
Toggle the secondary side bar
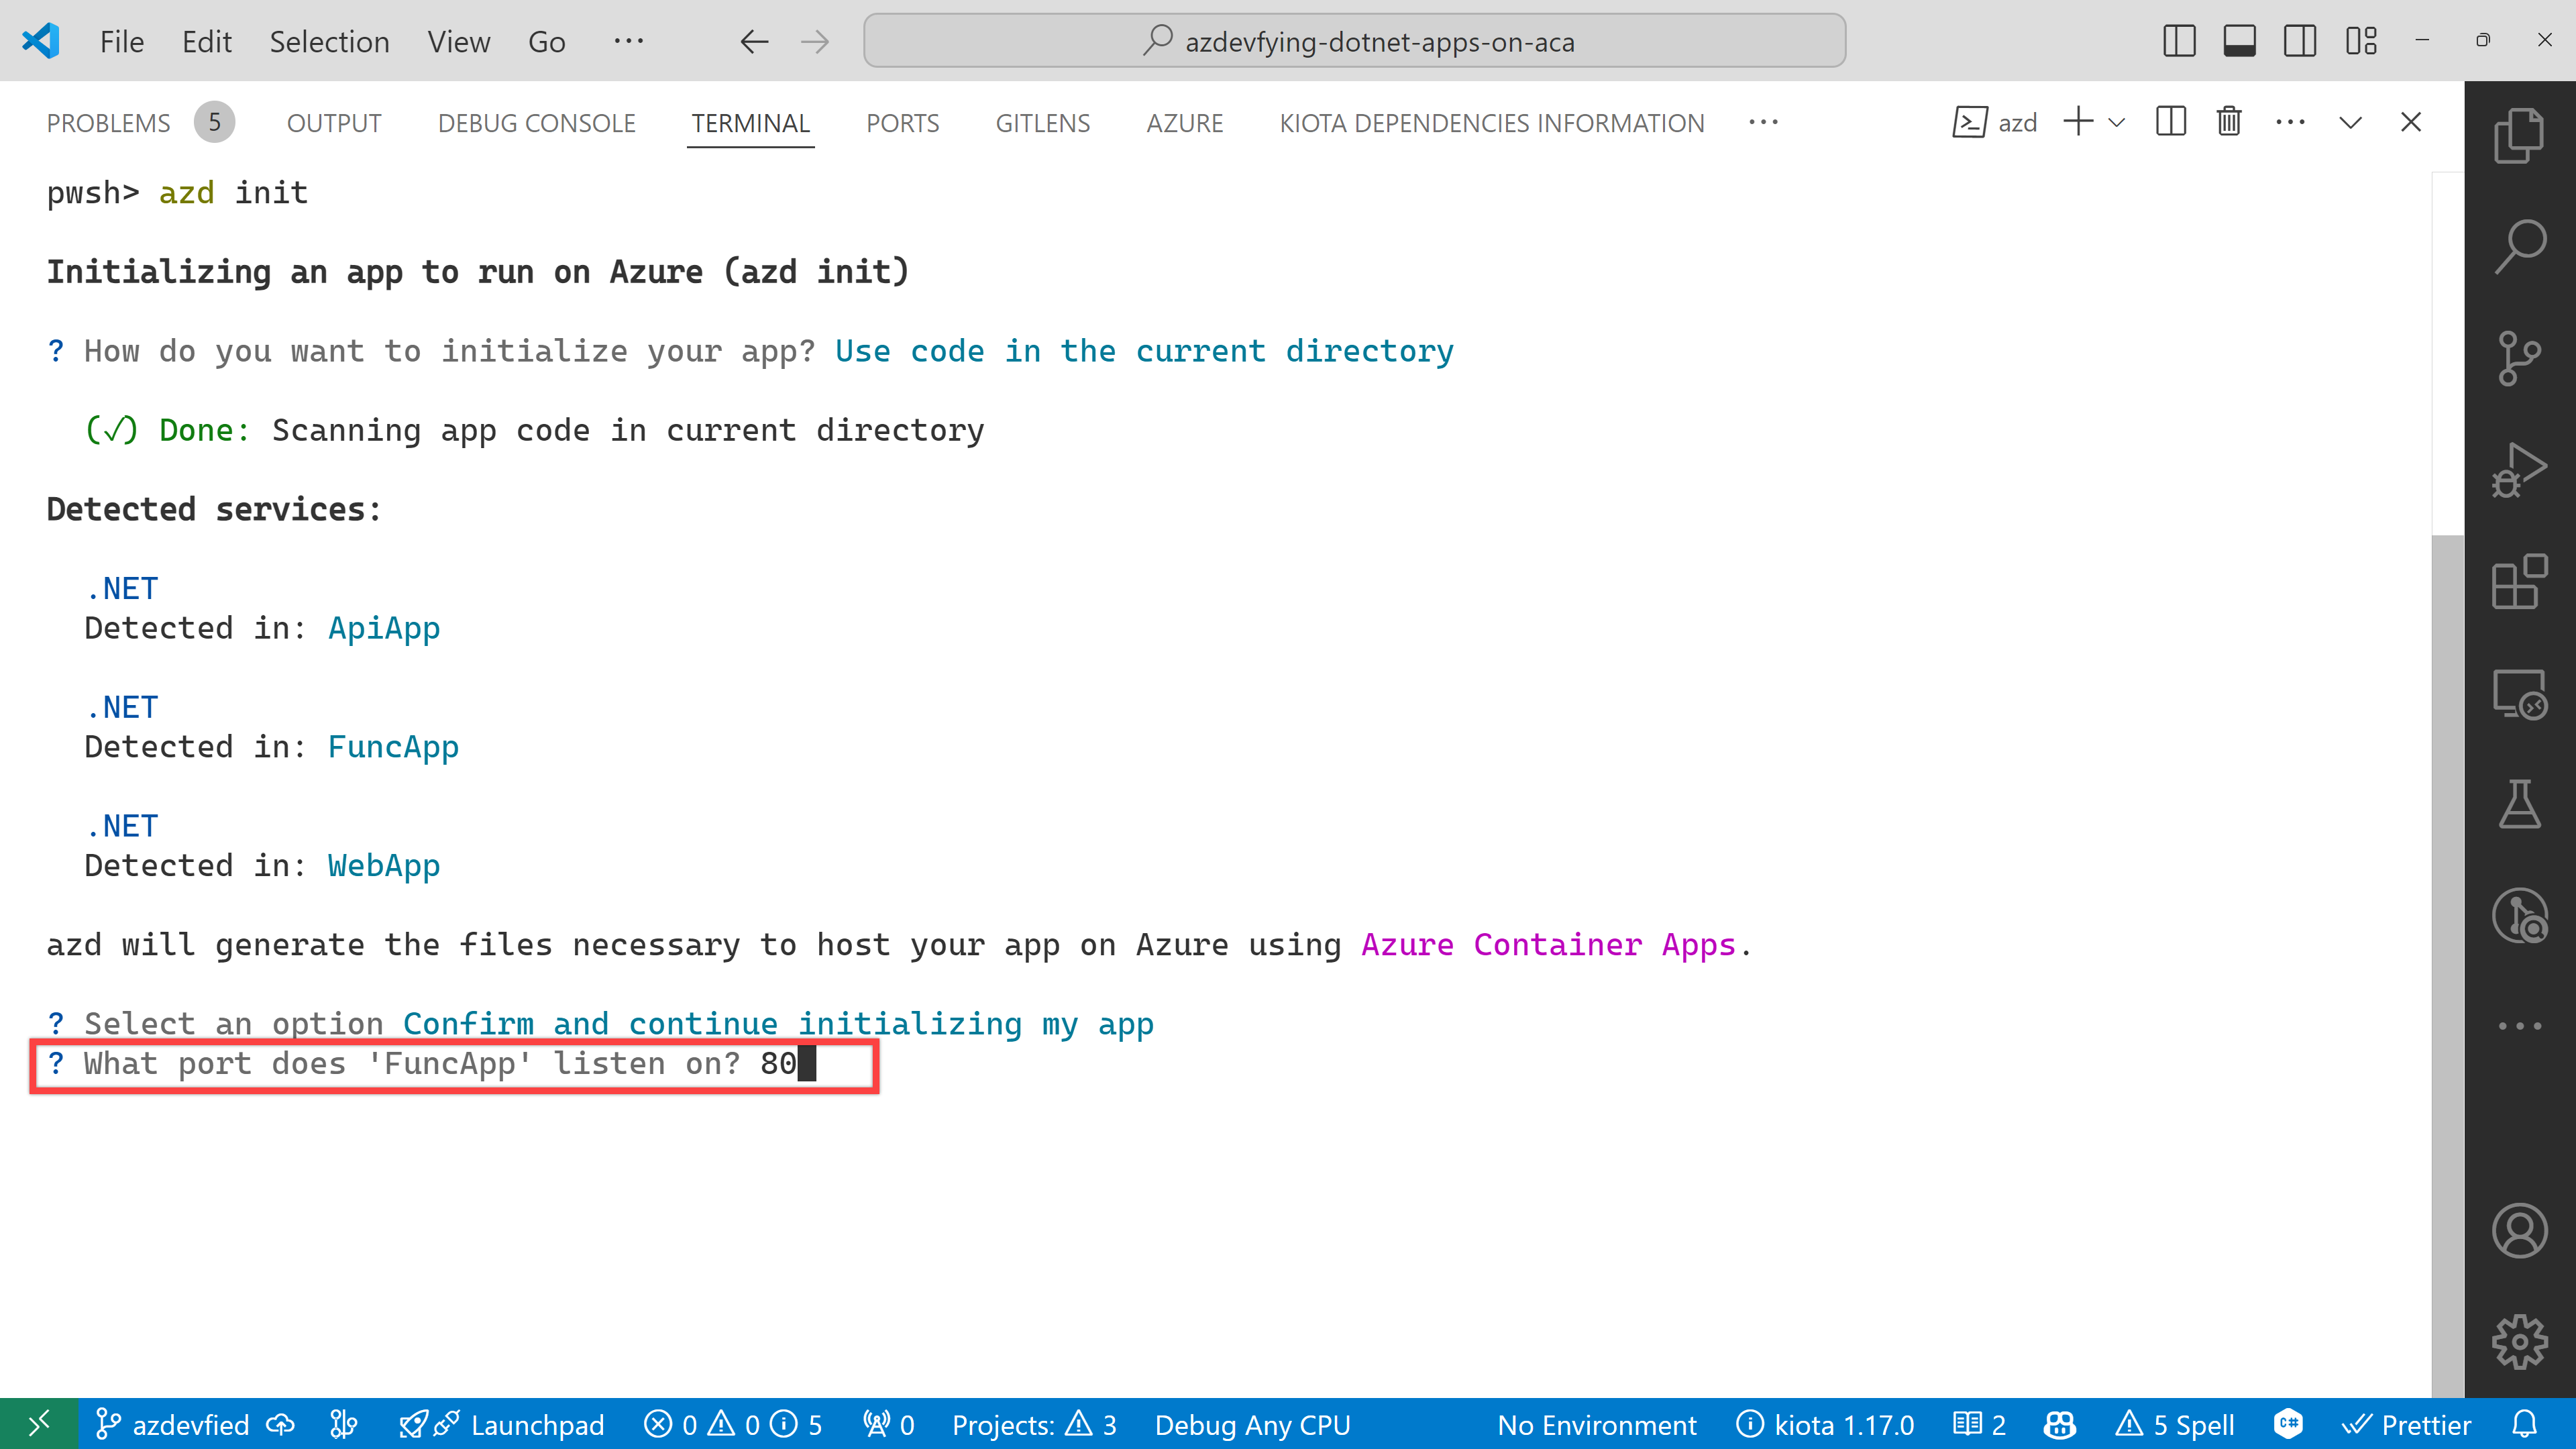[x=2300, y=41]
